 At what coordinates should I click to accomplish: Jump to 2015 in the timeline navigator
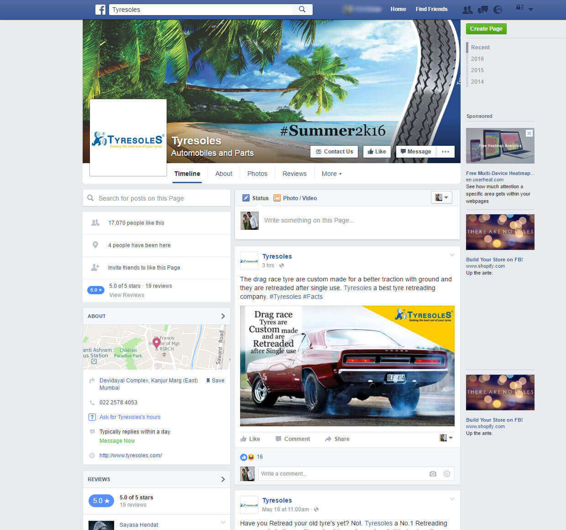click(477, 70)
